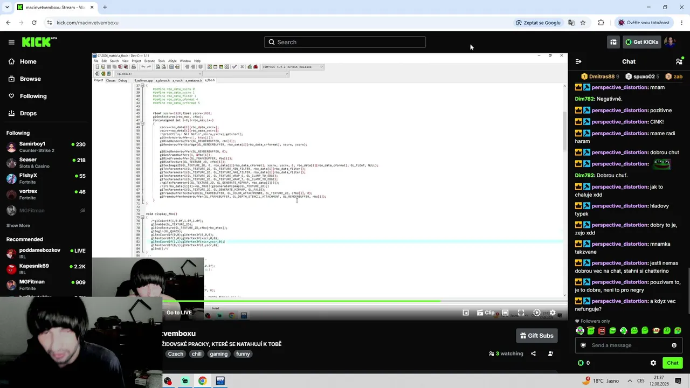Open the browser extensions puzzle icon
This screenshot has height=388, width=690.
tap(601, 23)
